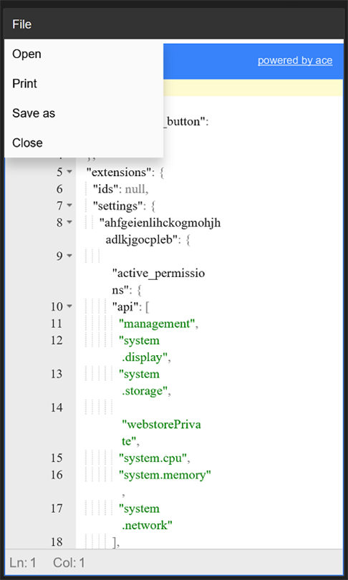This screenshot has width=348, height=580.
Task: Click the Col: 1 status indicator
Action: tap(69, 563)
